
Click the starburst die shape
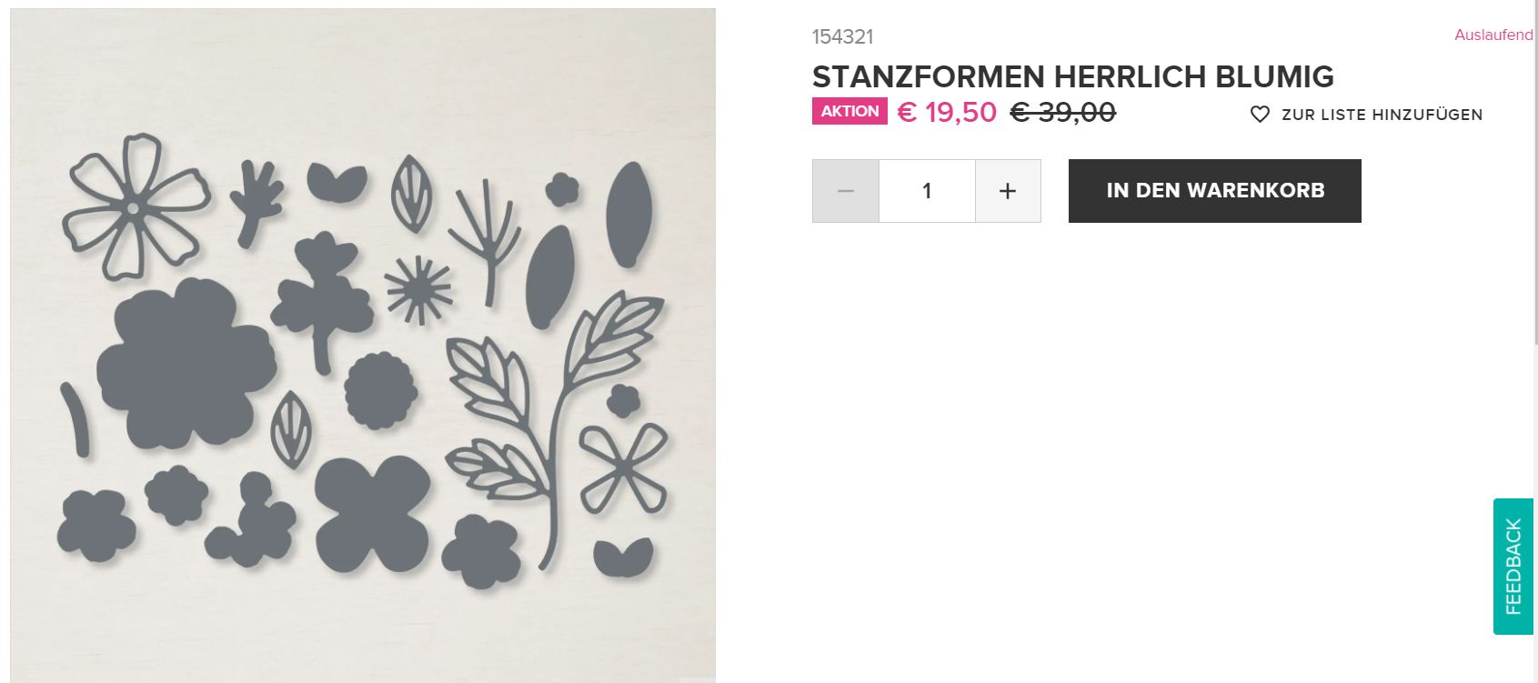click(x=418, y=289)
